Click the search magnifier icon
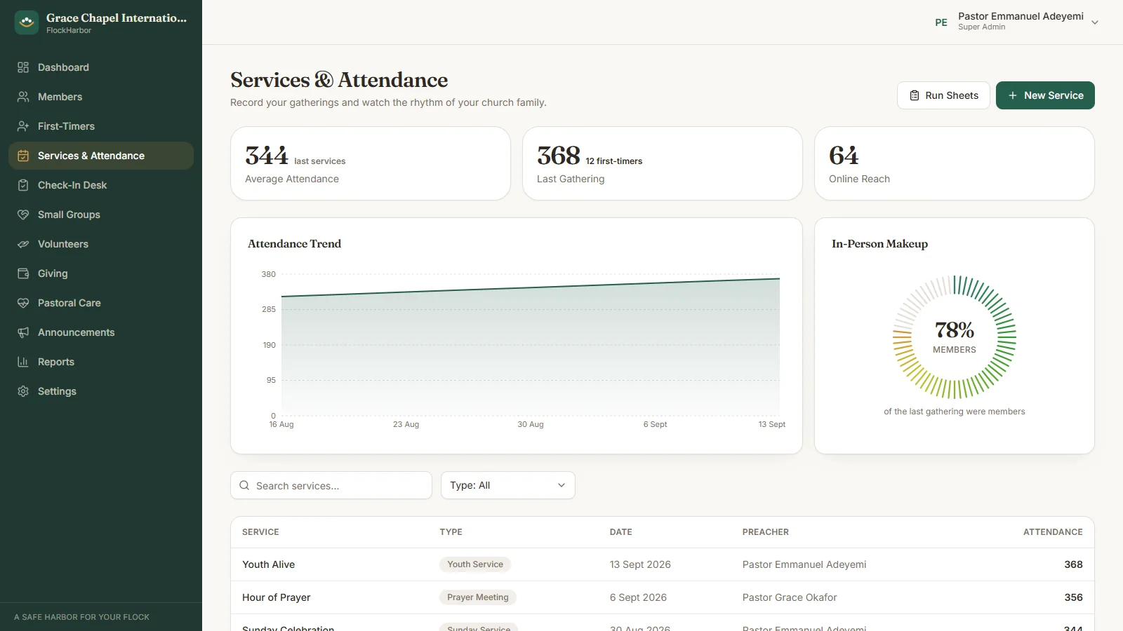Screen dimensions: 1123x631 (x=244, y=485)
